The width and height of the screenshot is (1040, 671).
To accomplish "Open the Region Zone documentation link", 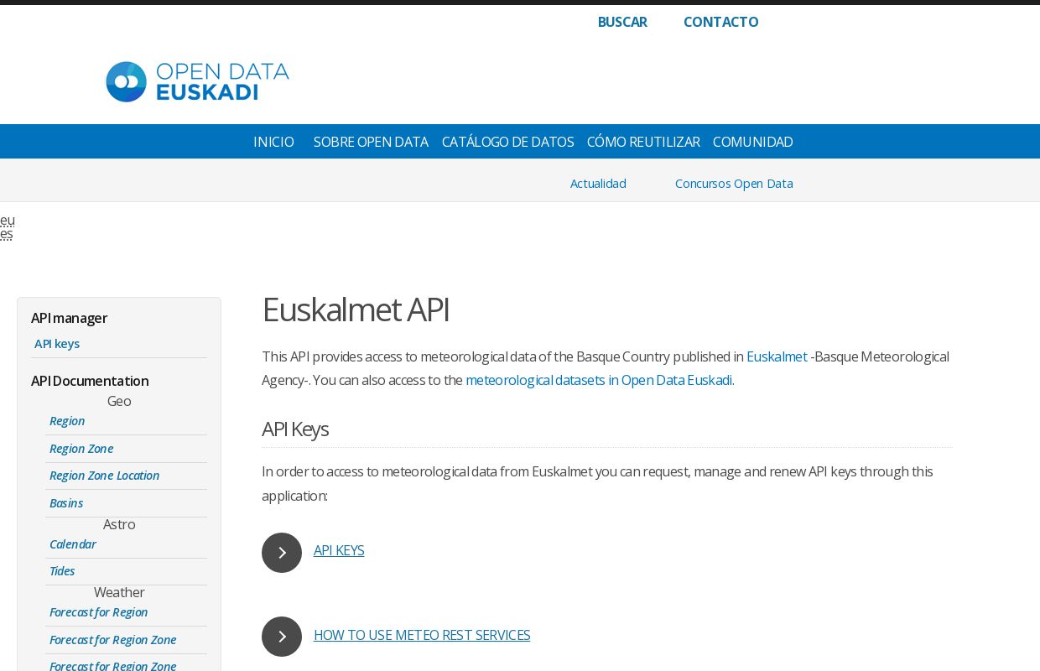I will click(81, 449).
